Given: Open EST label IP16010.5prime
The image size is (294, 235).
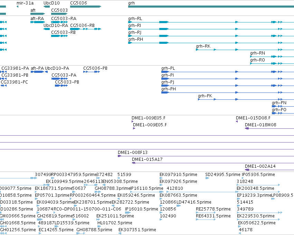Looking at the screenshot, I should (142, 209).
